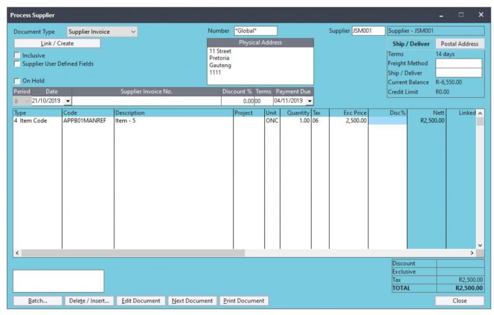Expand the Date picker dropdown arrow

click(67, 100)
